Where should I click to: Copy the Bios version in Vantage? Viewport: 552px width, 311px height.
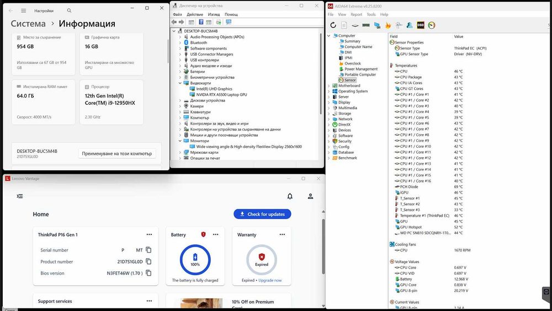(x=148, y=273)
